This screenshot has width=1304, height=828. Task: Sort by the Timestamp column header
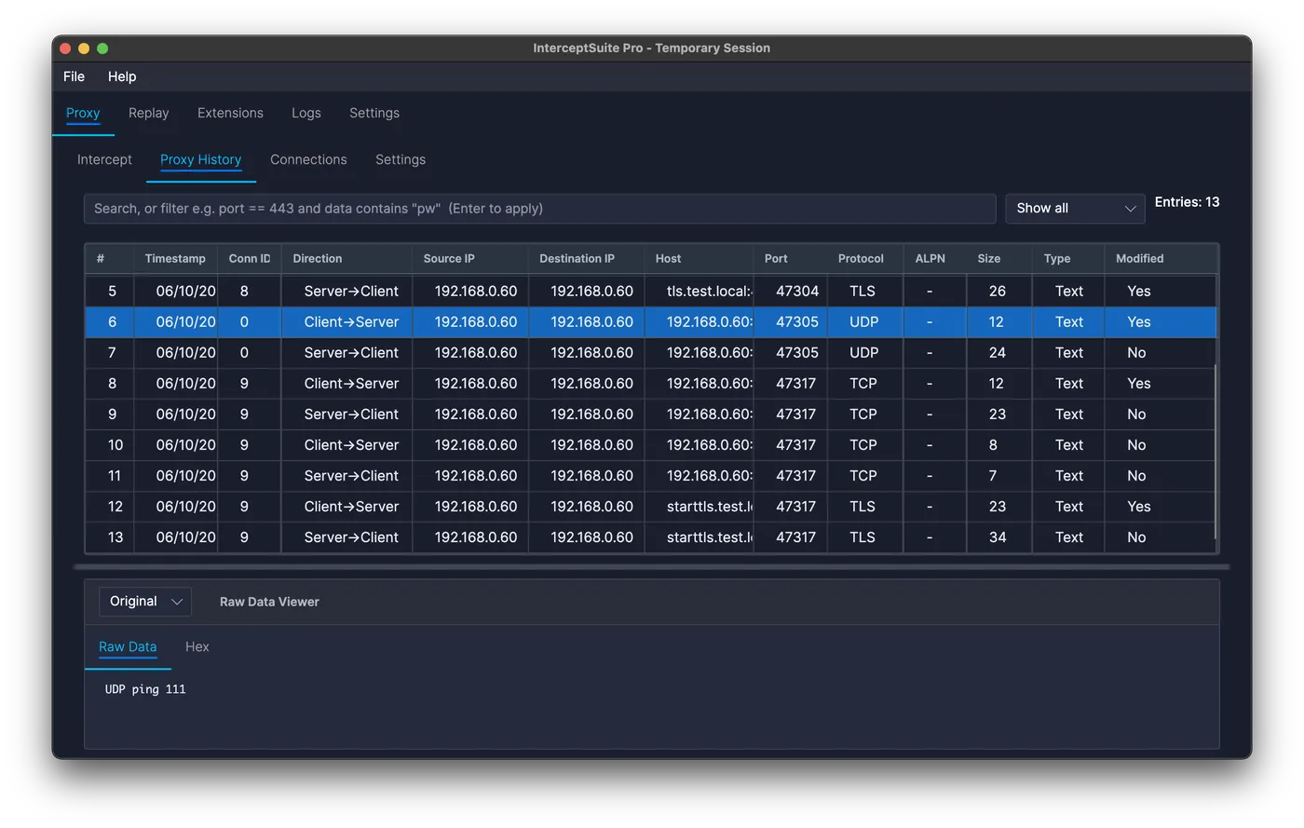(x=175, y=259)
